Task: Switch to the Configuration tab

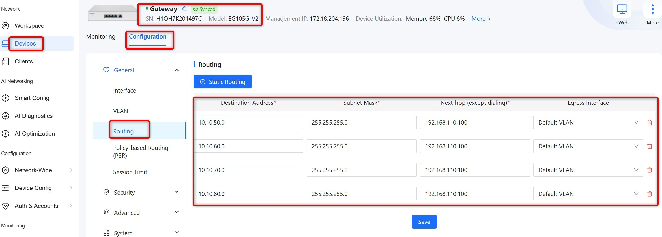Action: coord(148,37)
